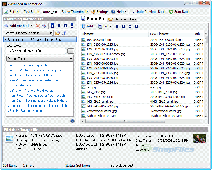The width and height of the screenshot is (212, 170).
Task: Click blue help icon in method panel
Action: (73, 121)
